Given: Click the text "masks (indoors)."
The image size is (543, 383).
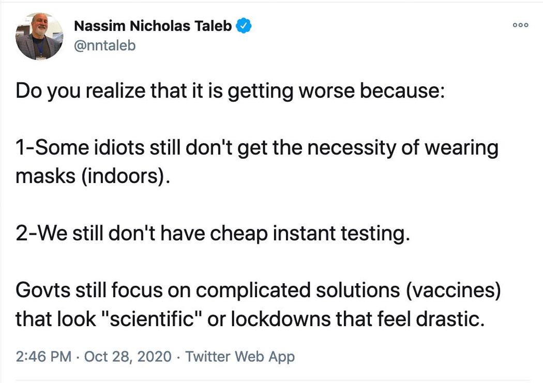Looking at the screenshot, I should point(93,176).
